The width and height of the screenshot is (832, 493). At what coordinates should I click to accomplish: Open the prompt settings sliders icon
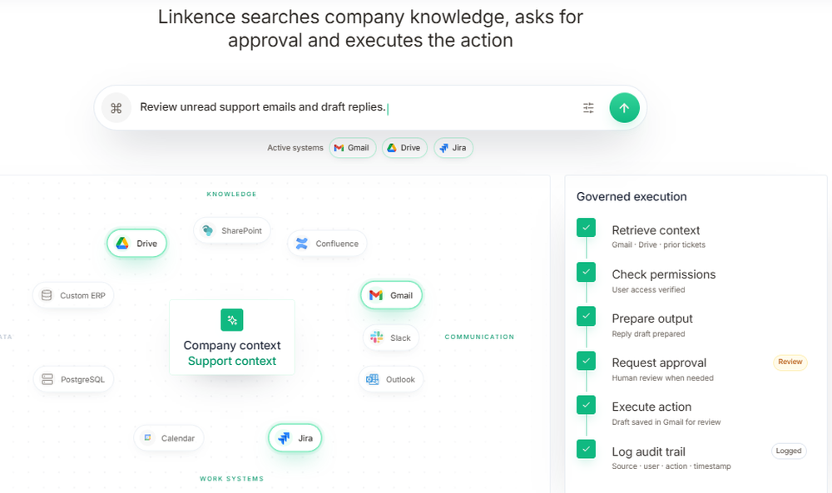point(588,108)
